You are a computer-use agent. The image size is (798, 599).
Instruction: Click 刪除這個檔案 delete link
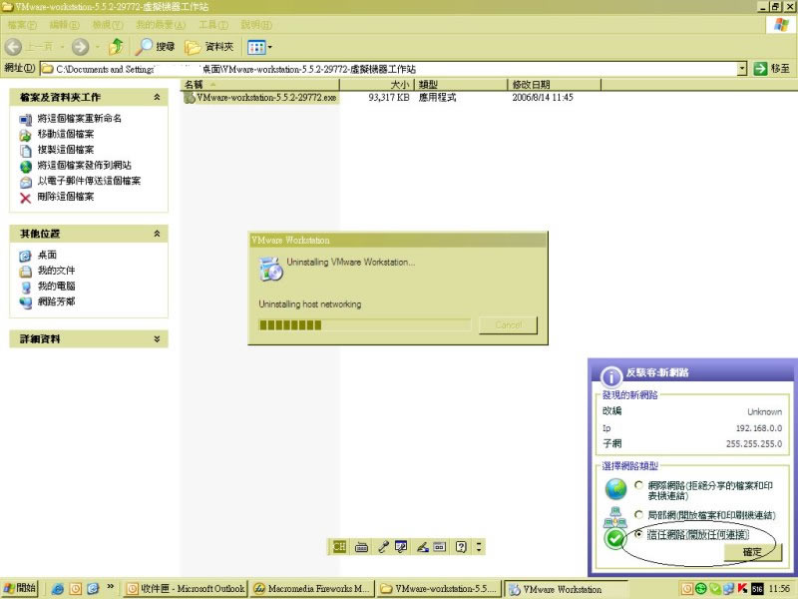click(66, 197)
